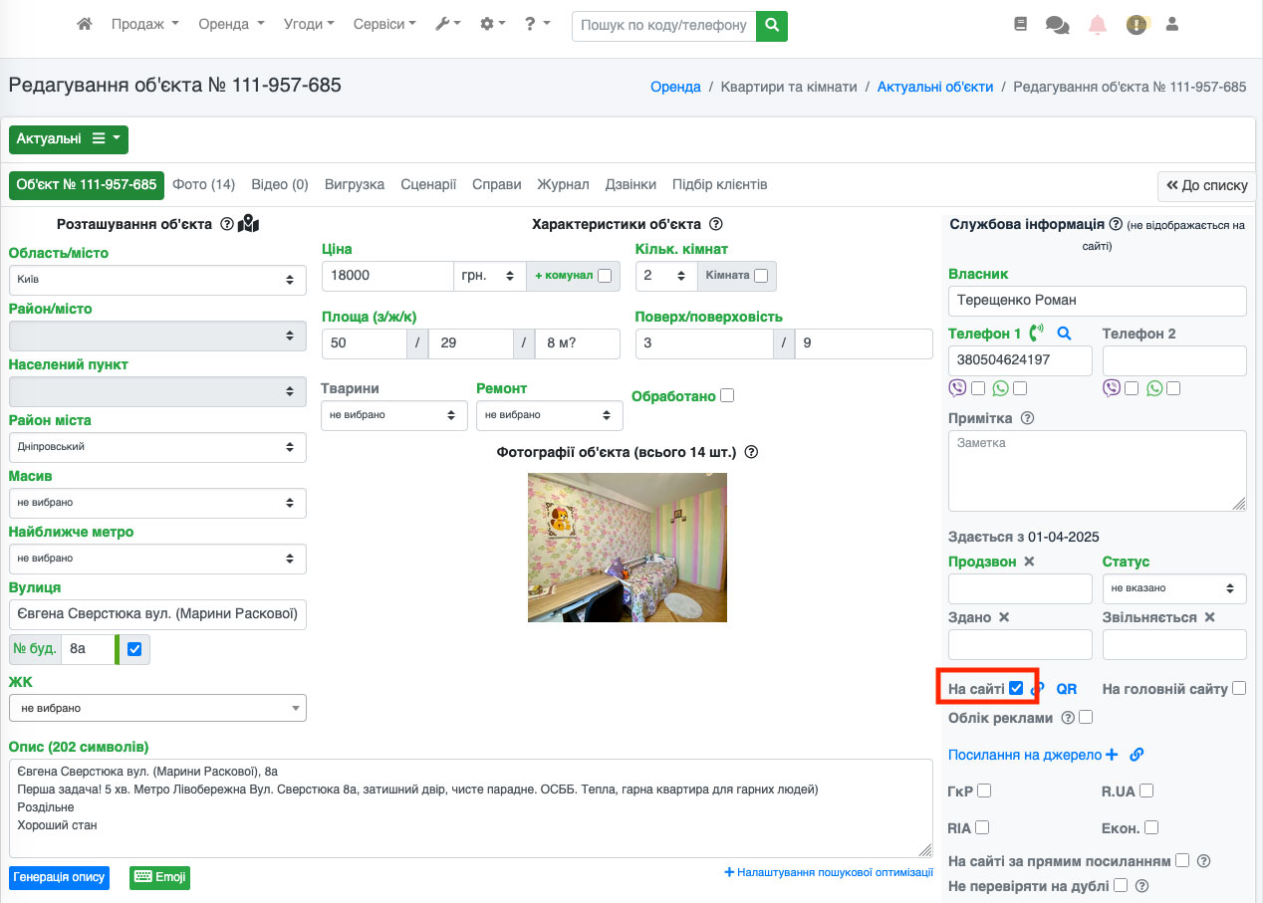Click green phone call icon by Телефон 1
This screenshot has height=903, width=1263.
pyautogui.click(x=1037, y=334)
